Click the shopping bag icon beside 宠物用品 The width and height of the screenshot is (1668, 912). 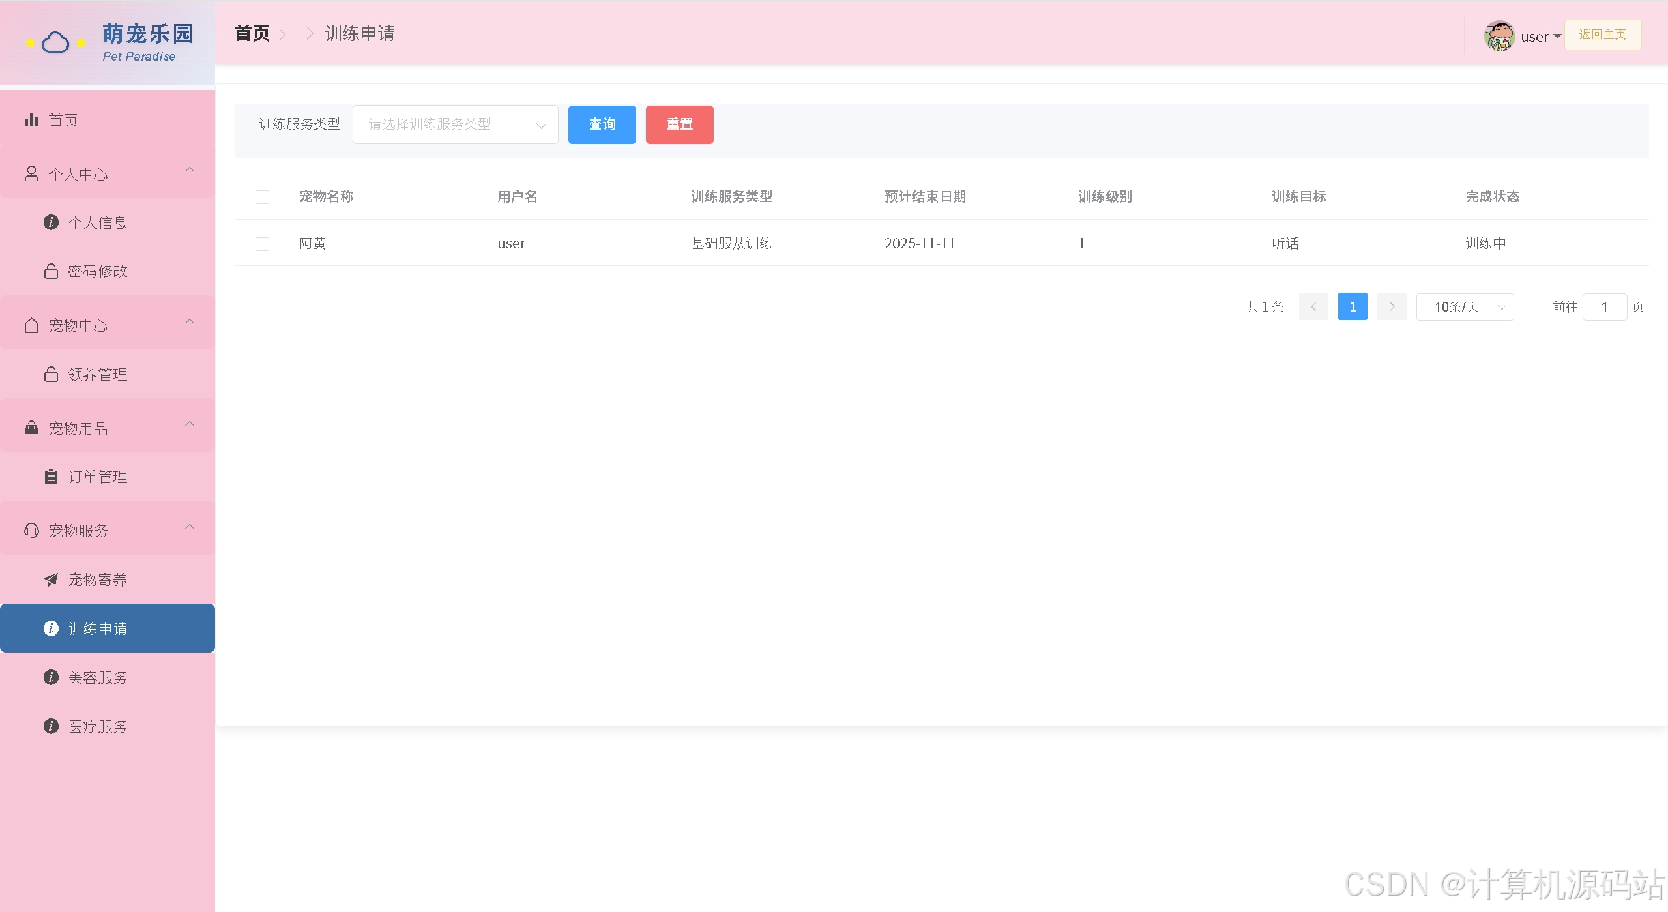click(x=31, y=428)
